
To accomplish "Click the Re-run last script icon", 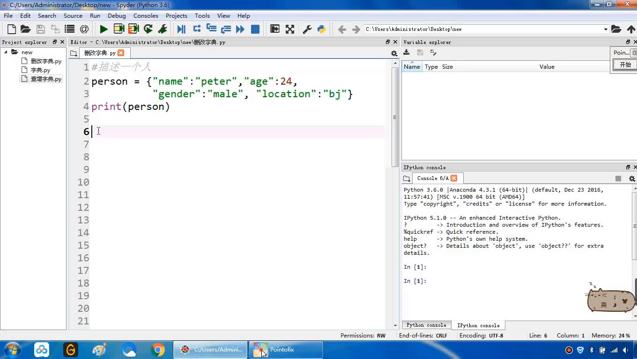I will coord(148,29).
